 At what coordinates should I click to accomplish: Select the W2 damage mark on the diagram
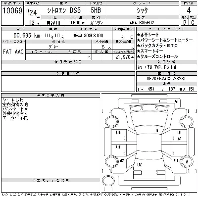tap(121, 160)
